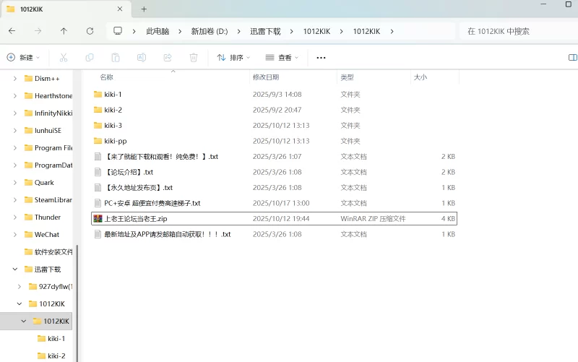
Task: Open the 查看 view dropdown
Action: click(x=282, y=57)
